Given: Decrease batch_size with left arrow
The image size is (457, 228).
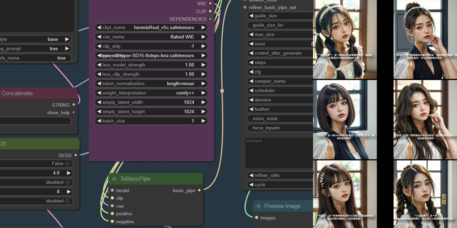Looking at the screenshot, I should point(99,121).
